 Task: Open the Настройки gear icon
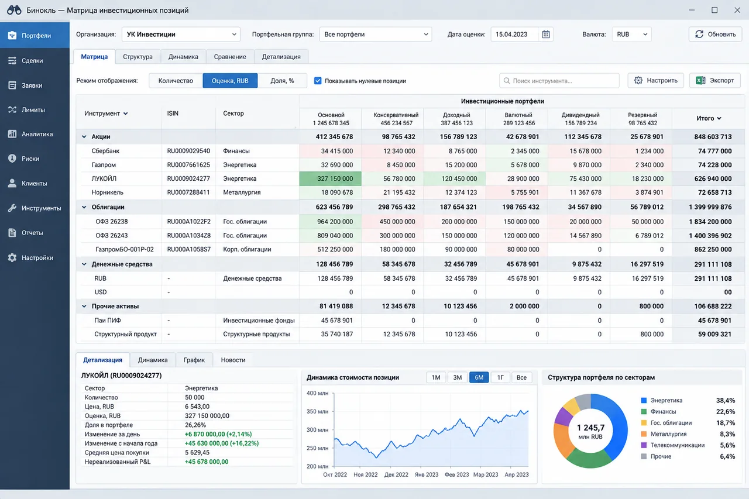(x=12, y=257)
